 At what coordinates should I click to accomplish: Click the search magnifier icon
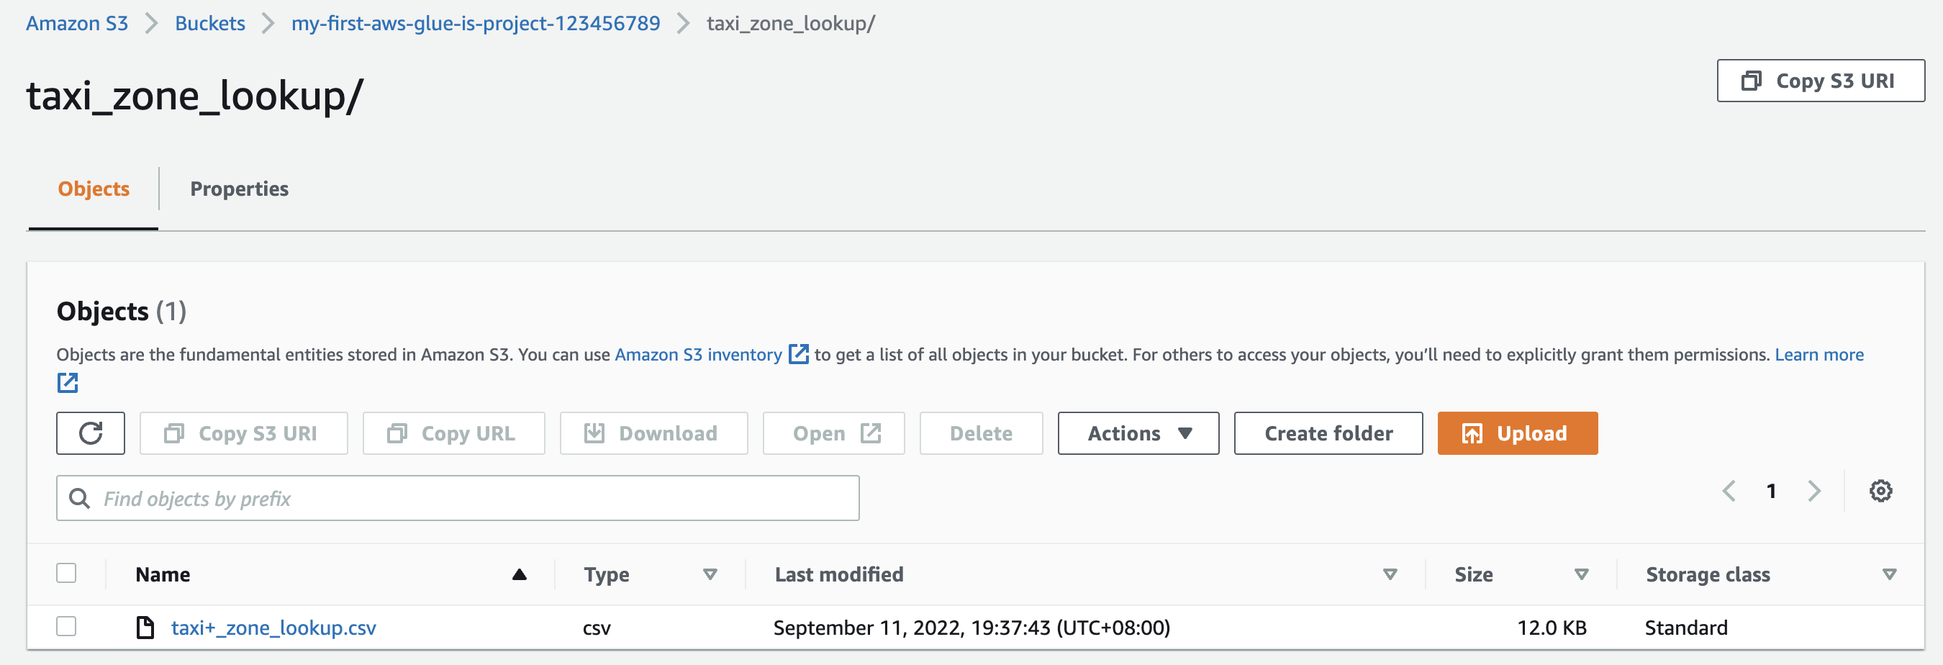coord(79,497)
